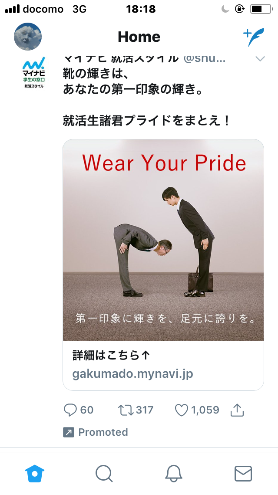Retweet using the retweet arrows icon
This screenshot has width=278, height=495.
coord(126,410)
